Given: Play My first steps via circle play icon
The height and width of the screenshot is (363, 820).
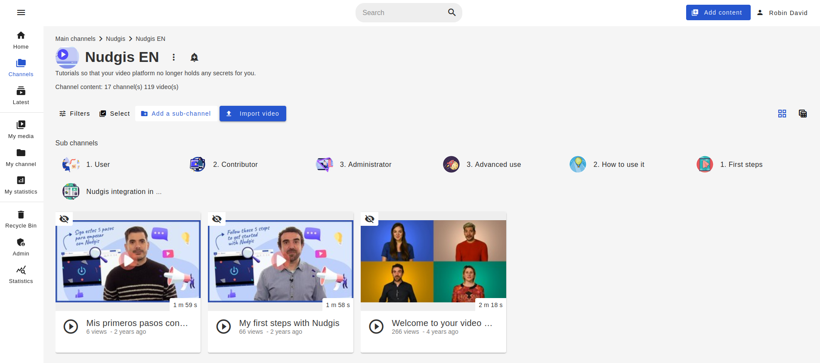Looking at the screenshot, I should [x=223, y=327].
